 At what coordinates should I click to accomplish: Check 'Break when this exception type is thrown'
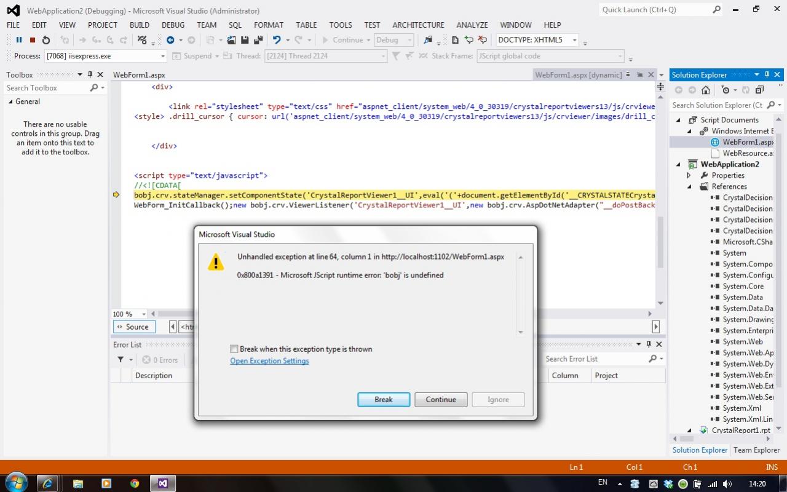tap(234, 349)
